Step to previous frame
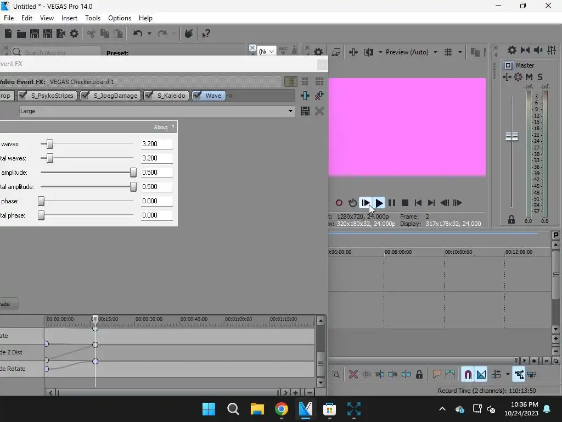The width and height of the screenshot is (562, 422). pos(445,203)
